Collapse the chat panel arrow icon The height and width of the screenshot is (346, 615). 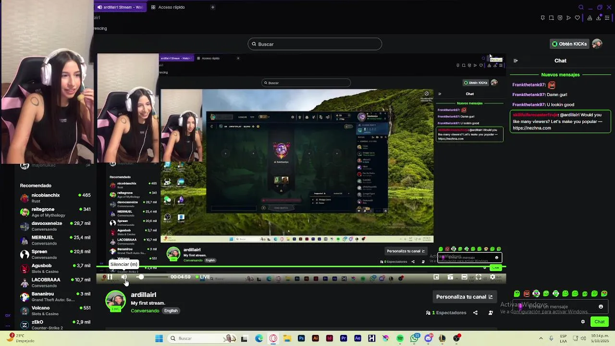516,61
